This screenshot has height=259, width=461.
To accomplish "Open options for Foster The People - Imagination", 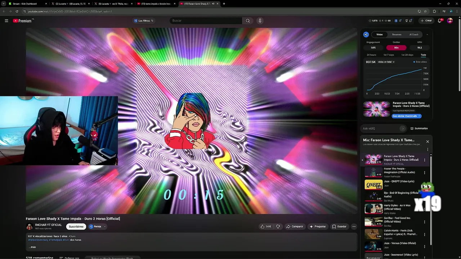I will [425, 173].
